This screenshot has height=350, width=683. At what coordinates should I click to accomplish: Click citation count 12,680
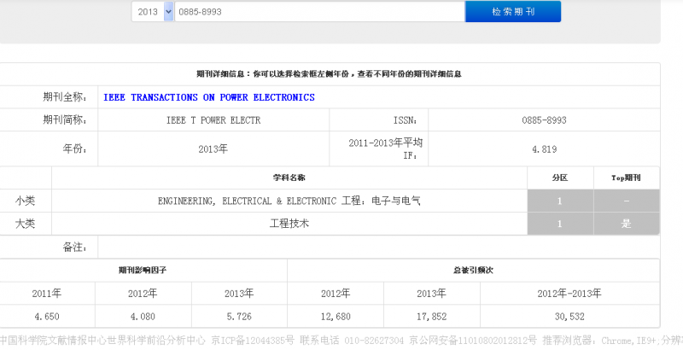[336, 317]
